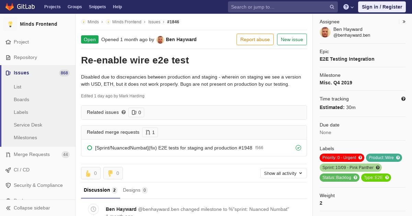Click the 868 issues count badge
The height and width of the screenshot is (216, 412).
click(x=64, y=73)
